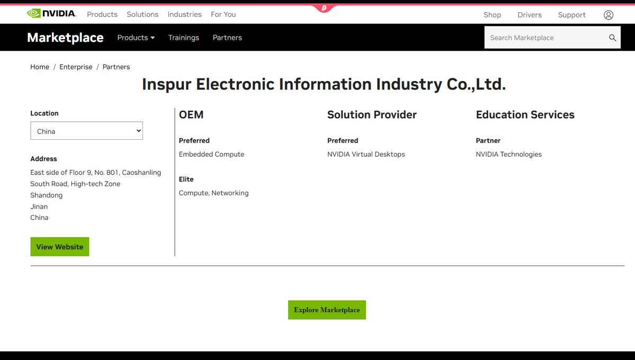635x360 pixels.
Task: Click the Solution Provider heading
Action: click(x=372, y=114)
